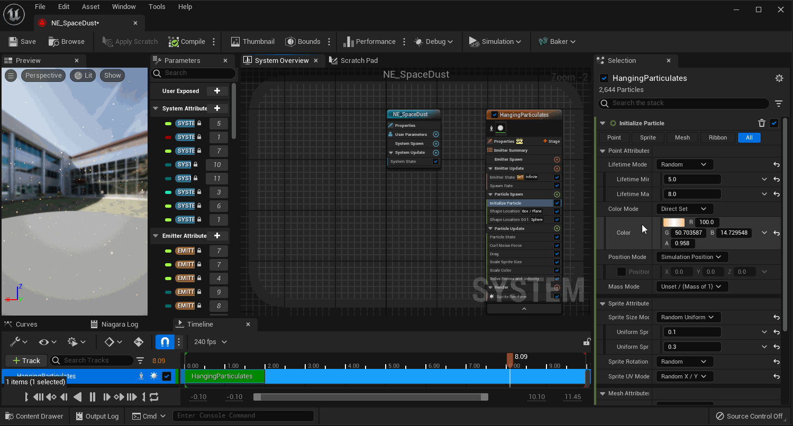Toggle the Curl Noise Force module checkbox
Image resolution: width=793 pixels, height=426 pixels.
(x=557, y=245)
